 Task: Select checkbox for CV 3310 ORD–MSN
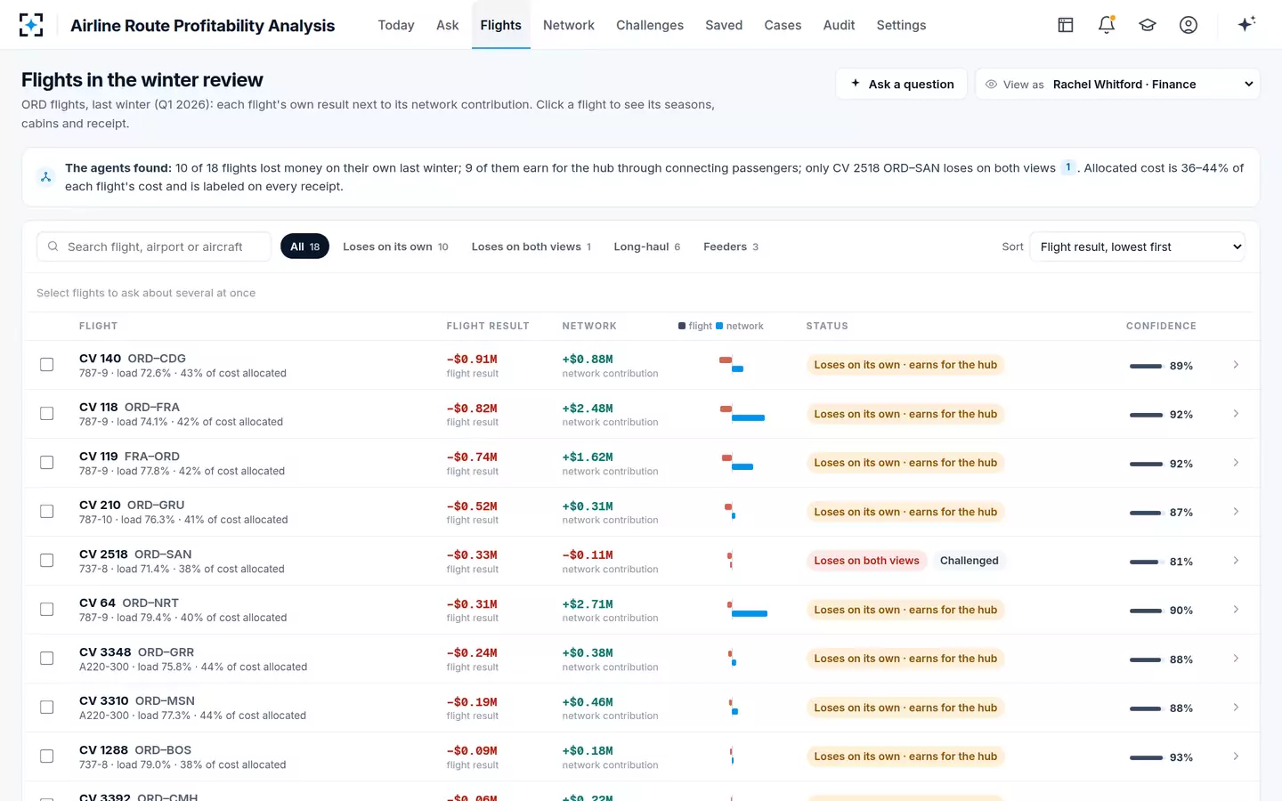click(47, 708)
